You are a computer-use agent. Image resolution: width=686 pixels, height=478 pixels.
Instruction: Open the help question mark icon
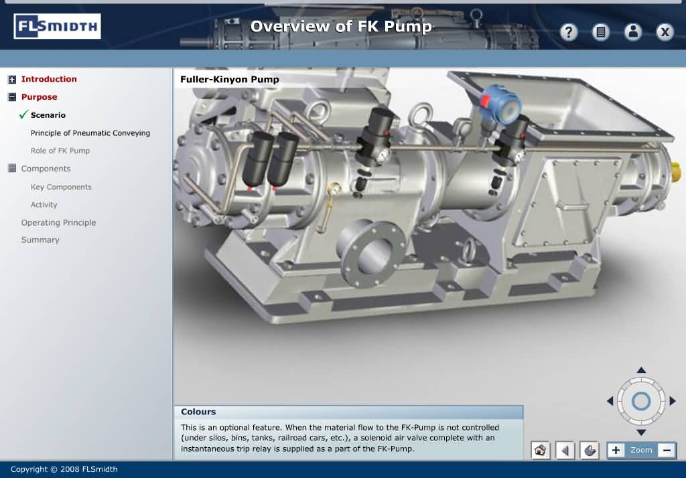(569, 31)
